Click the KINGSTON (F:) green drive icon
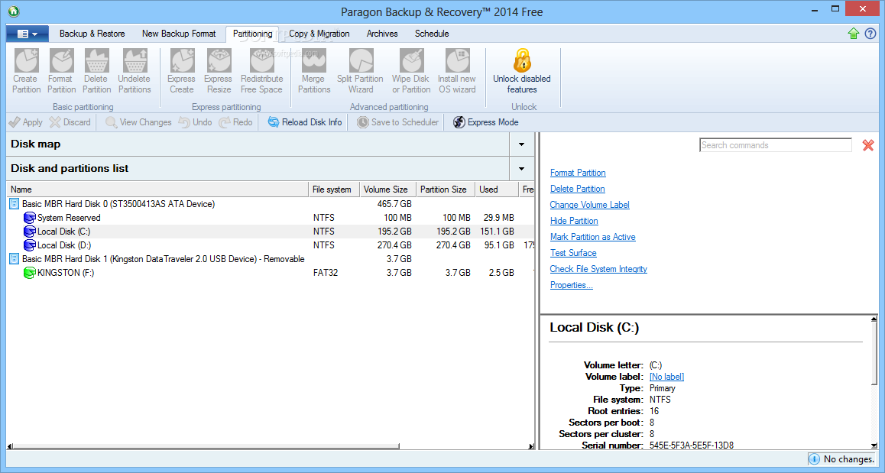 click(29, 273)
